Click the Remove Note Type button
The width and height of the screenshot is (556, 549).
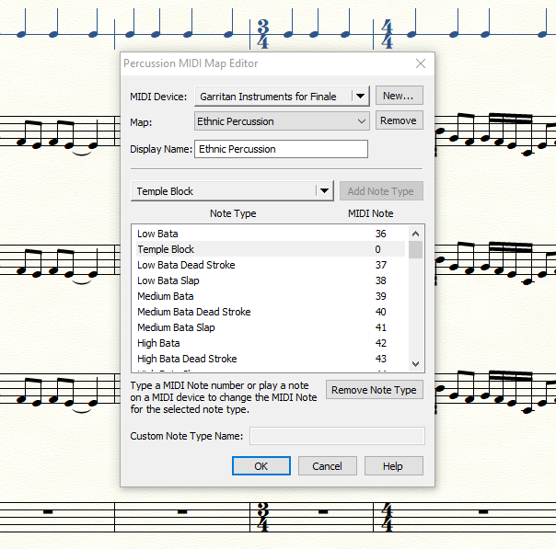(375, 390)
